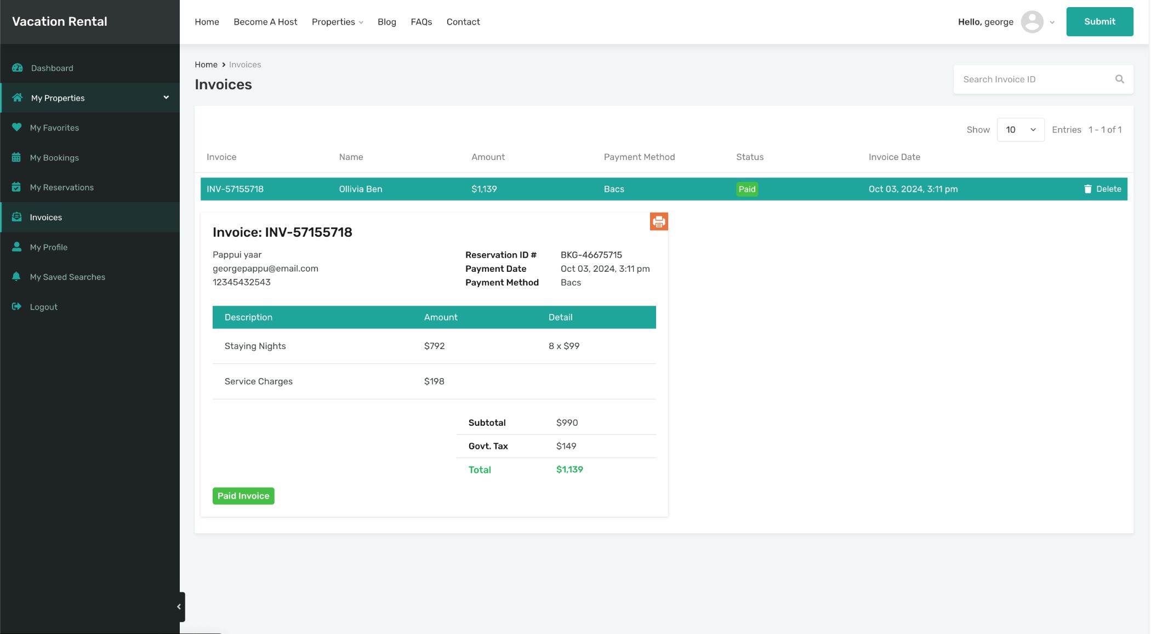Viewport: 1151px width, 634px height.
Task: Click the Home breadcrumb link
Action: click(x=206, y=65)
